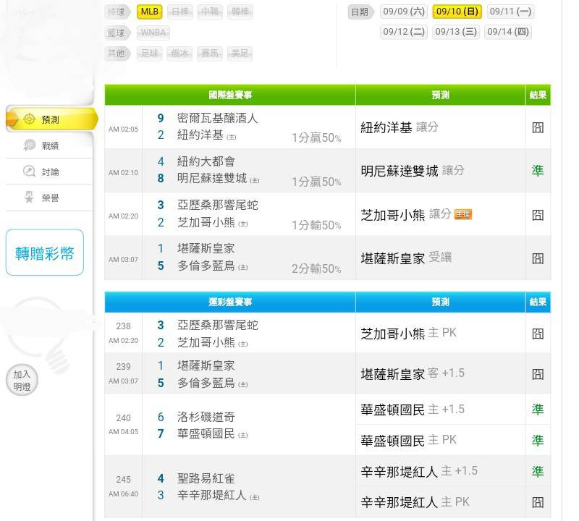The height and width of the screenshot is (521, 579).
Task: Click 華盛頓國民 in the matchup column
Action: click(206, 433)
